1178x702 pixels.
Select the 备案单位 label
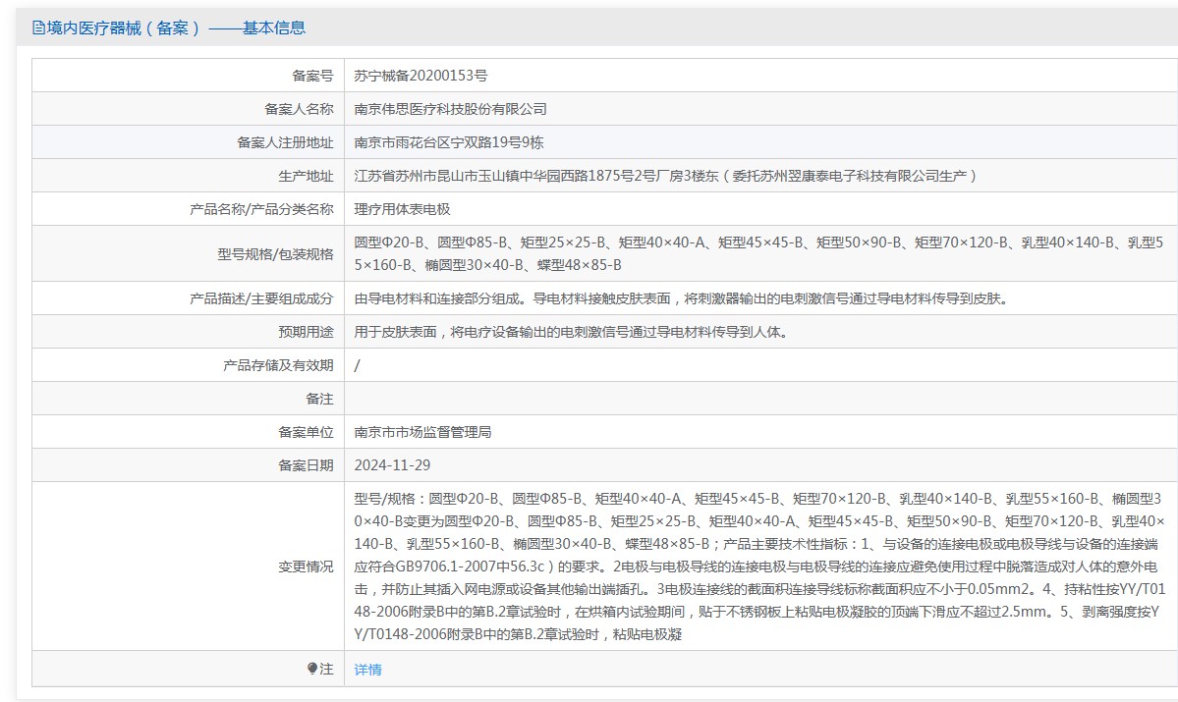pos(306,432)
